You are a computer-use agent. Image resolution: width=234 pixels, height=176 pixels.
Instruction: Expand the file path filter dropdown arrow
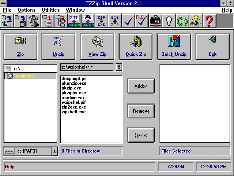119,67
